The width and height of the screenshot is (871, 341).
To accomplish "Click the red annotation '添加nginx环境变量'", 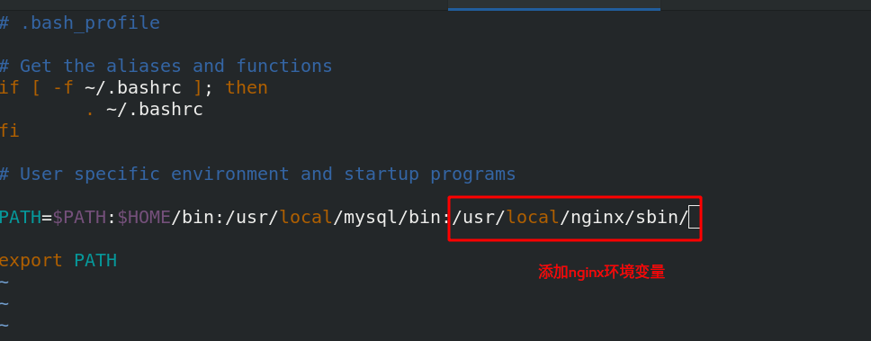I will 602,272.
